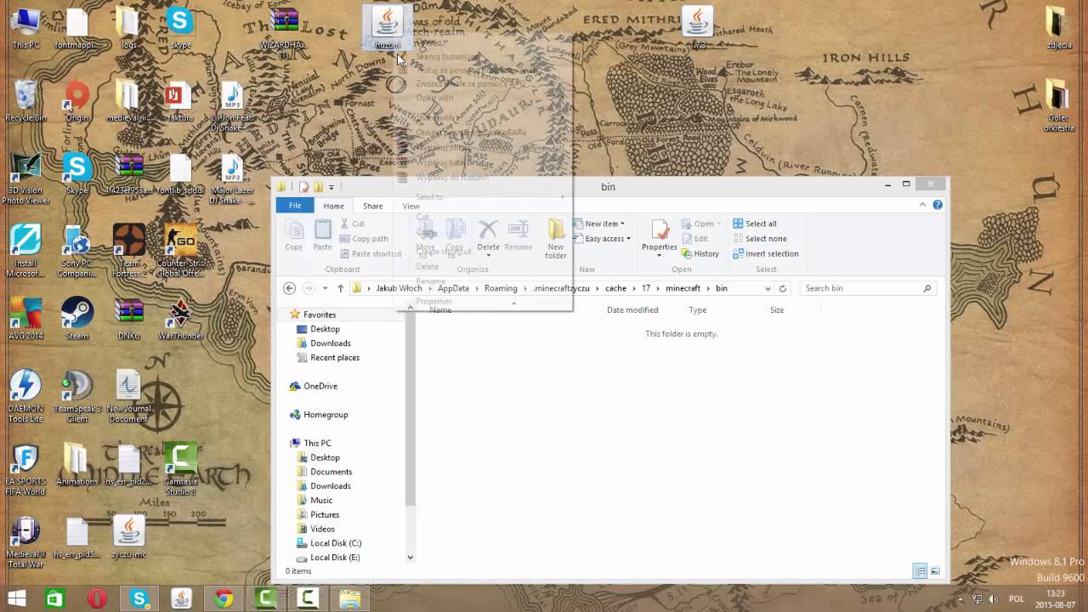The image size is (1088, 612).
Task: Sort by Date modified column
Action: (632, 310)
